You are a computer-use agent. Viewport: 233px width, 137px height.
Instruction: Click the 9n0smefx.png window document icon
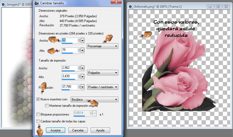click(x=131, y=7)
